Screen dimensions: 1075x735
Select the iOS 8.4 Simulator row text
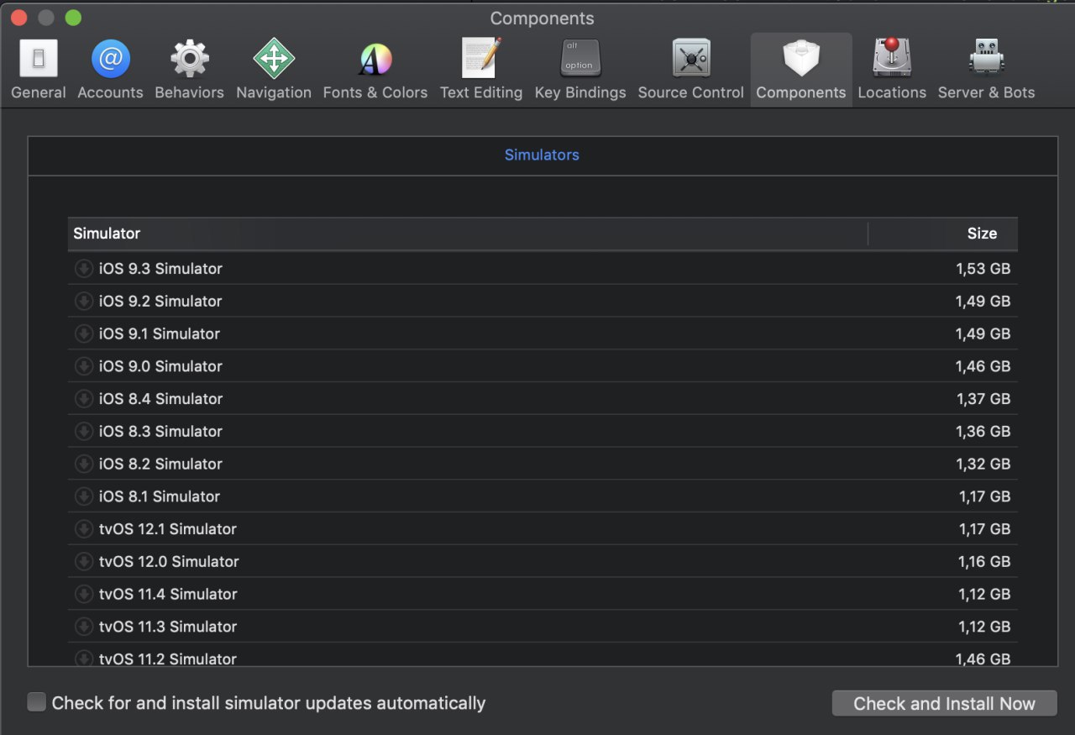160,398
